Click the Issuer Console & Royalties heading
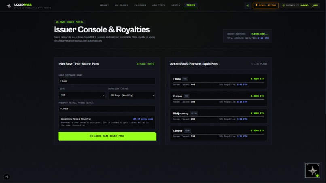 [102, 29]
